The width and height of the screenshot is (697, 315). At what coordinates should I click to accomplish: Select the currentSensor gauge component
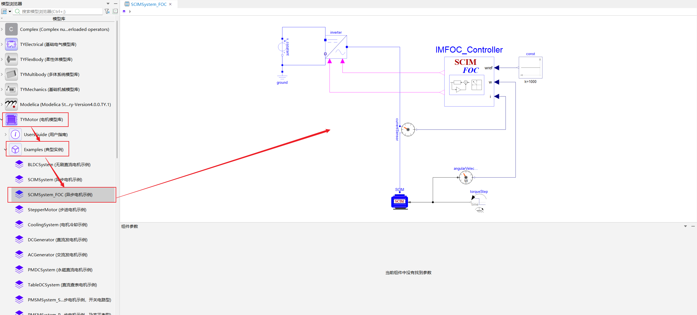point(408,129)
